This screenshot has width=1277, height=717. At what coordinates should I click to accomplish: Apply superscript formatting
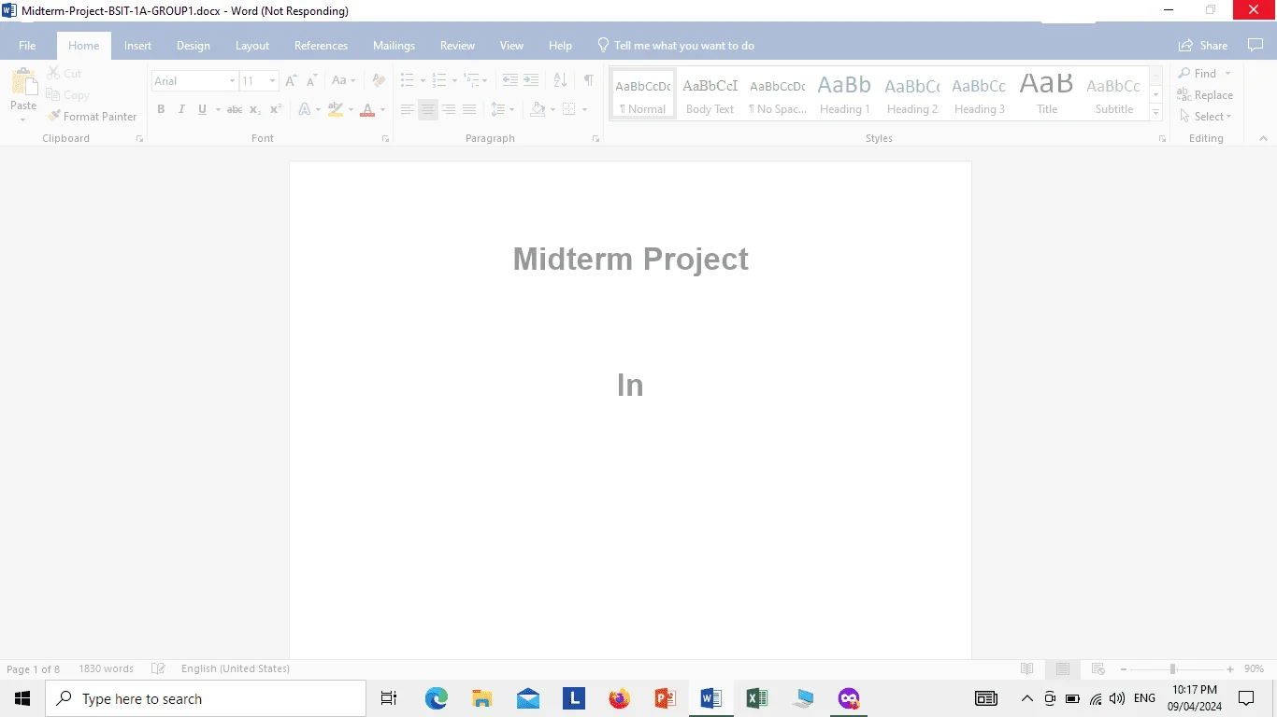[x=276, y=109]
